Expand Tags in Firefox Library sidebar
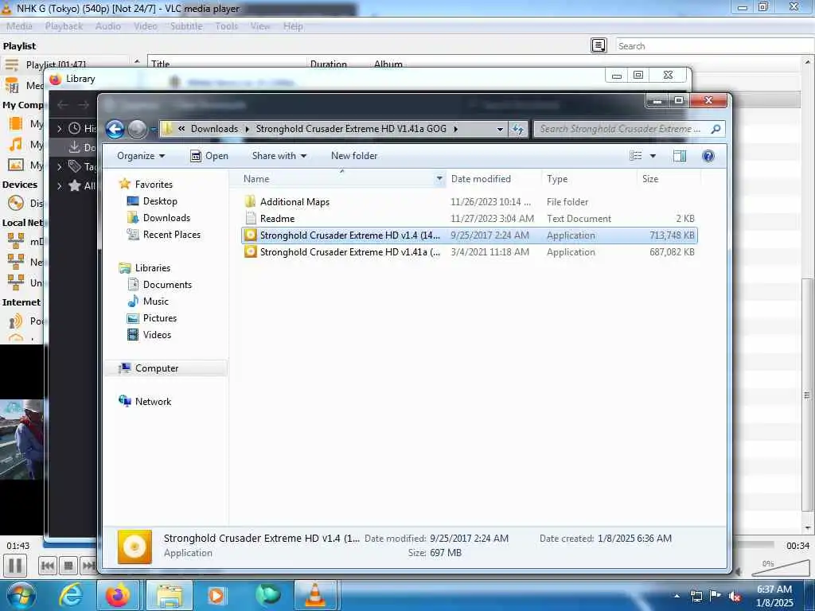 point(59,167)
